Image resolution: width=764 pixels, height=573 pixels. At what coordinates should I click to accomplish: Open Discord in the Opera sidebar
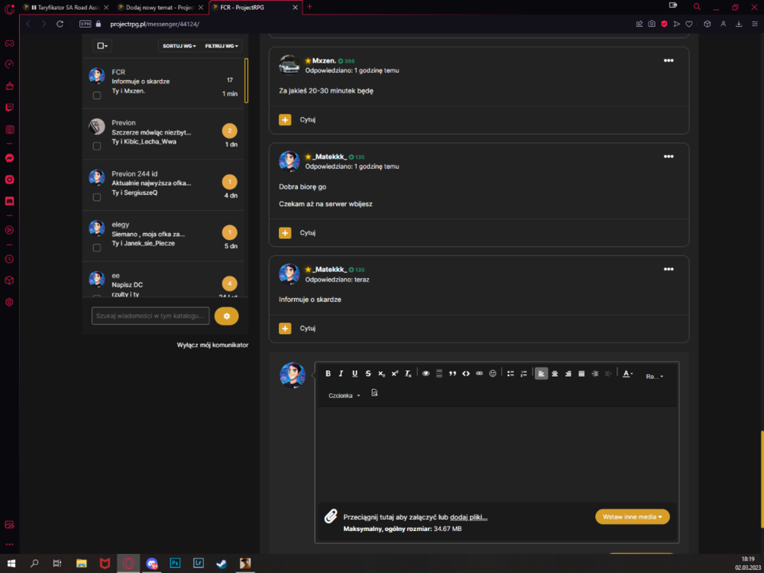point(9,201)
